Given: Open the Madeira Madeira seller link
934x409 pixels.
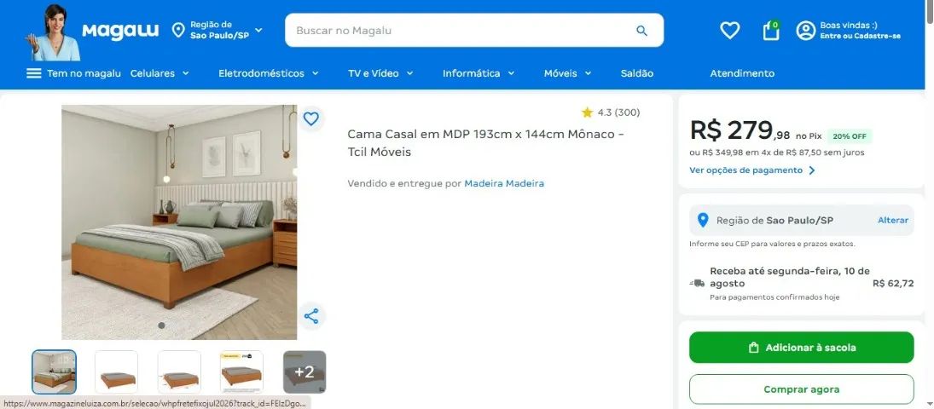Looking at the screenshot, I should tap(504, 183).
